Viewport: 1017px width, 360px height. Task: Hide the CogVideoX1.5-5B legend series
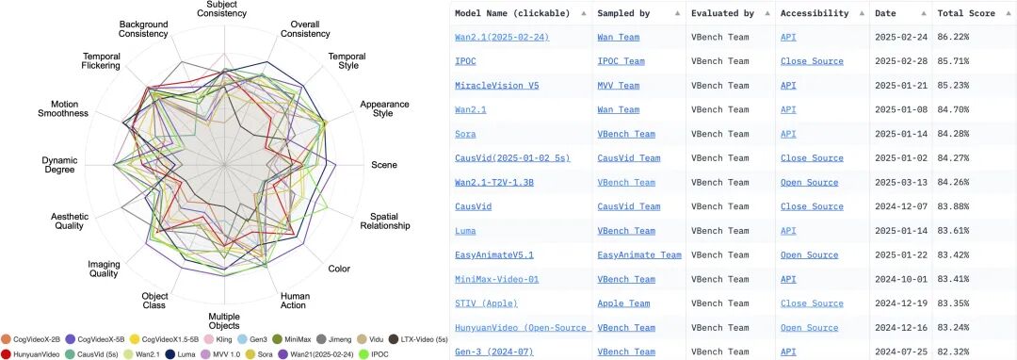165,339
